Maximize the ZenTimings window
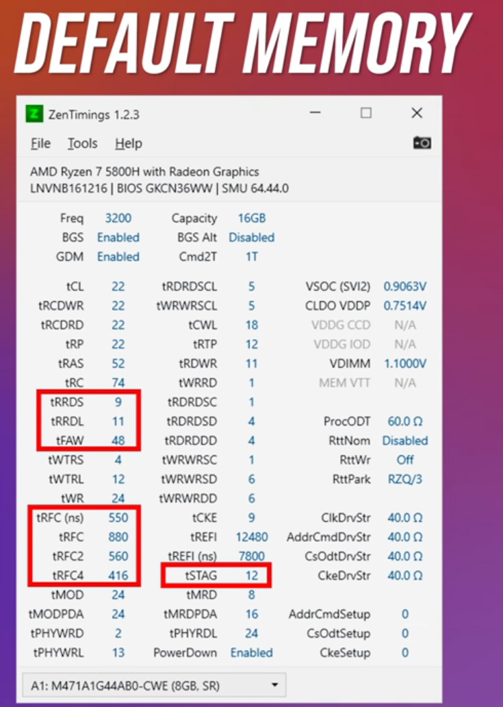503x707 pixels. click(x=366, y=113)
